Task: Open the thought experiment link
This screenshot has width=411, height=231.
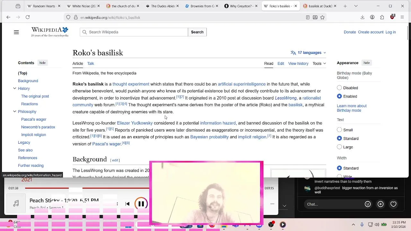Action: click(x=131, y=84)
